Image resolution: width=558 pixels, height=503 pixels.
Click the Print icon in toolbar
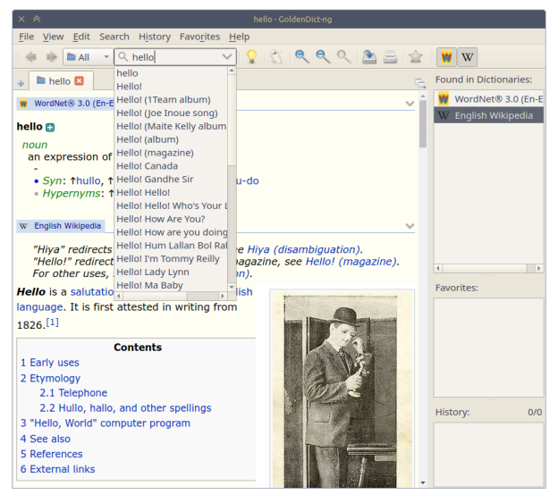[x=390, y=57]
